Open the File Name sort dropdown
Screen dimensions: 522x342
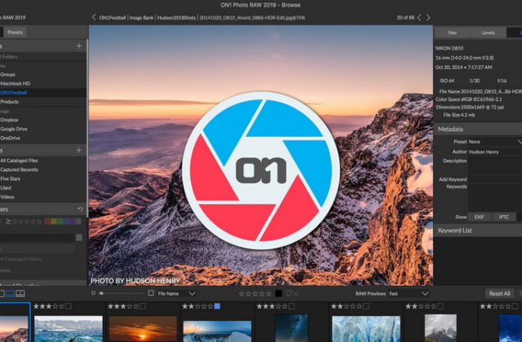pyautogui.click(x=176, y=293)
